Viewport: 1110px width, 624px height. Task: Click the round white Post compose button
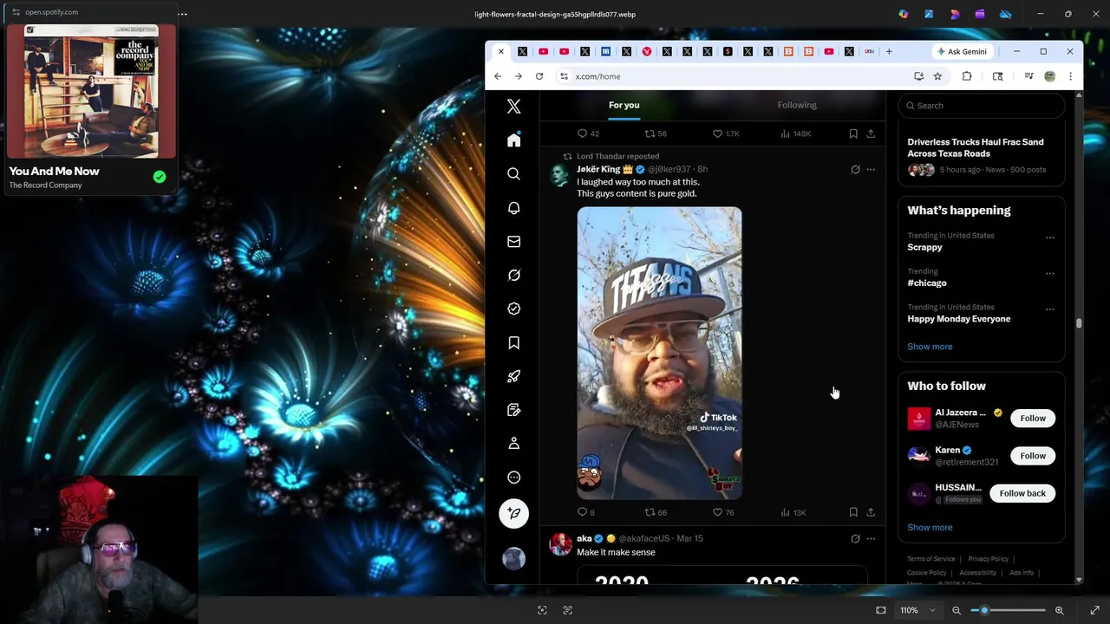pyautogui.click(x=513, y=513)
